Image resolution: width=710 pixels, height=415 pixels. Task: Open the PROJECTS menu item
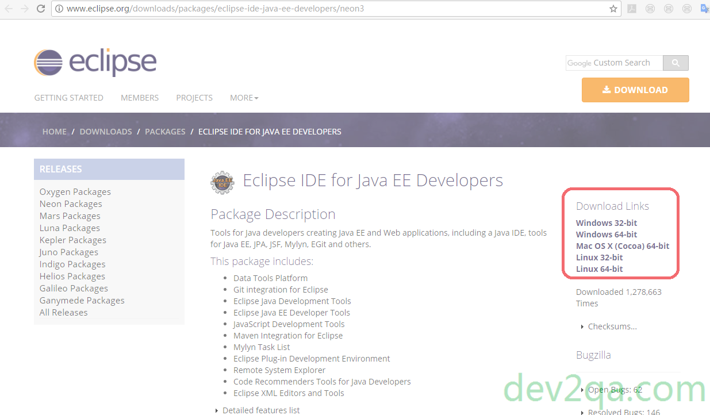(x=194, y=98)
